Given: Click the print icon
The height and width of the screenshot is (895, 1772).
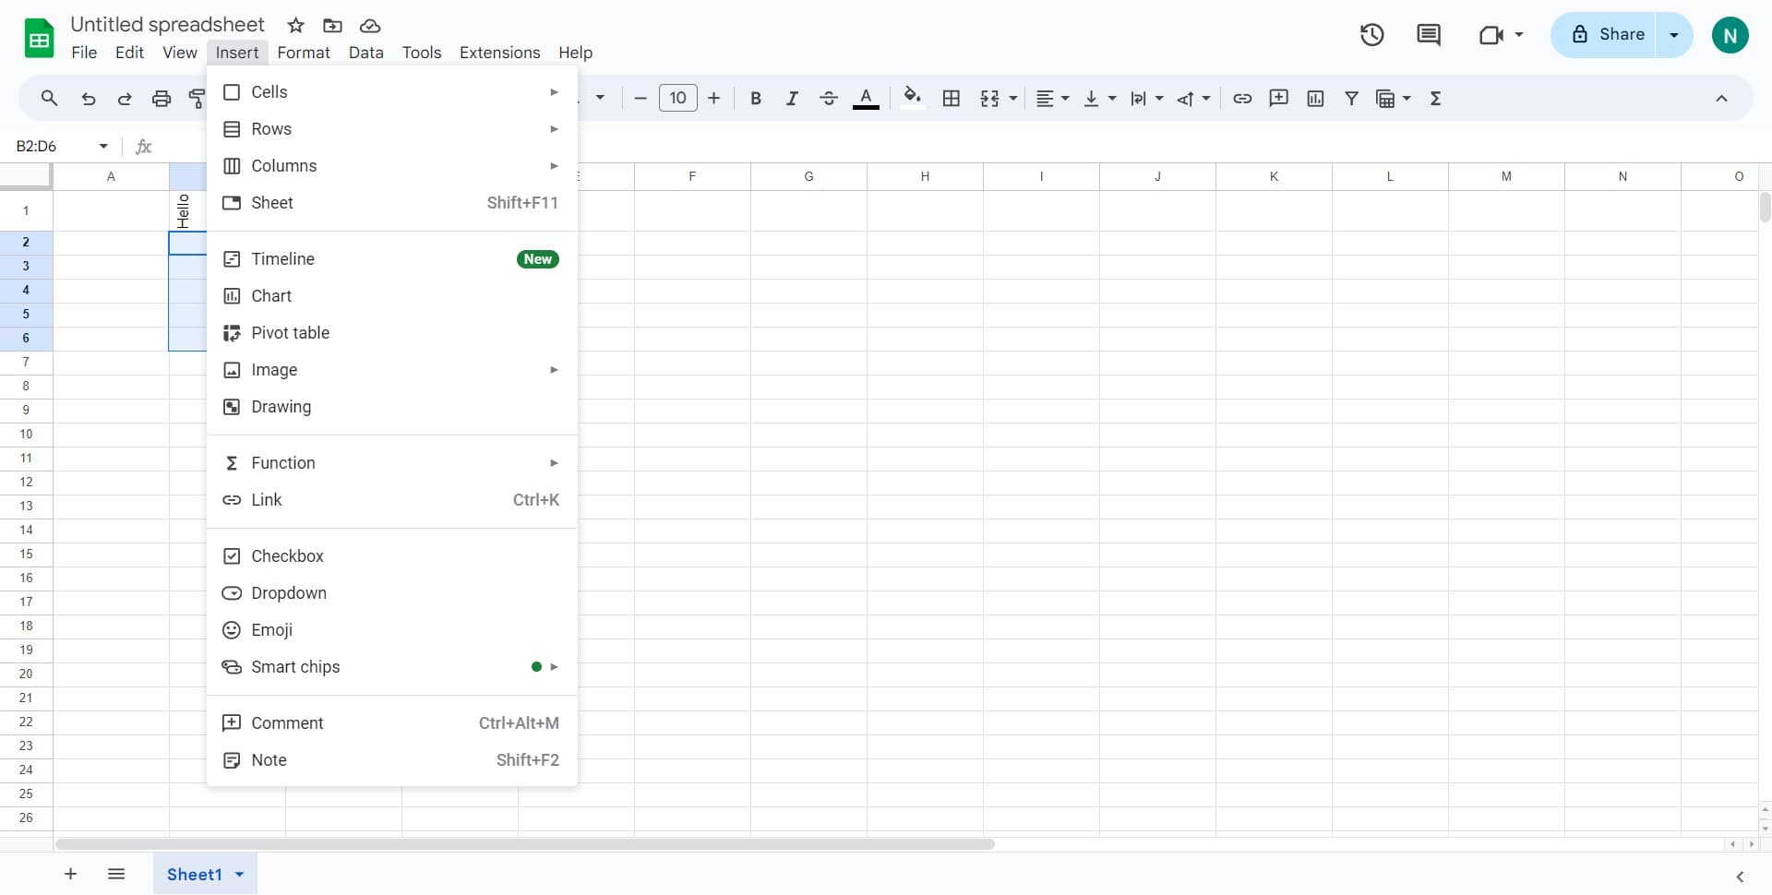Looking at the screenshot, I should click(162, 99).
